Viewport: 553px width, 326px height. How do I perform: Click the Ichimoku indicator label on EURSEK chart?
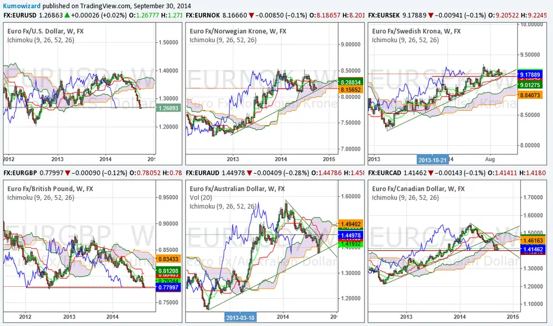(405, 40)
